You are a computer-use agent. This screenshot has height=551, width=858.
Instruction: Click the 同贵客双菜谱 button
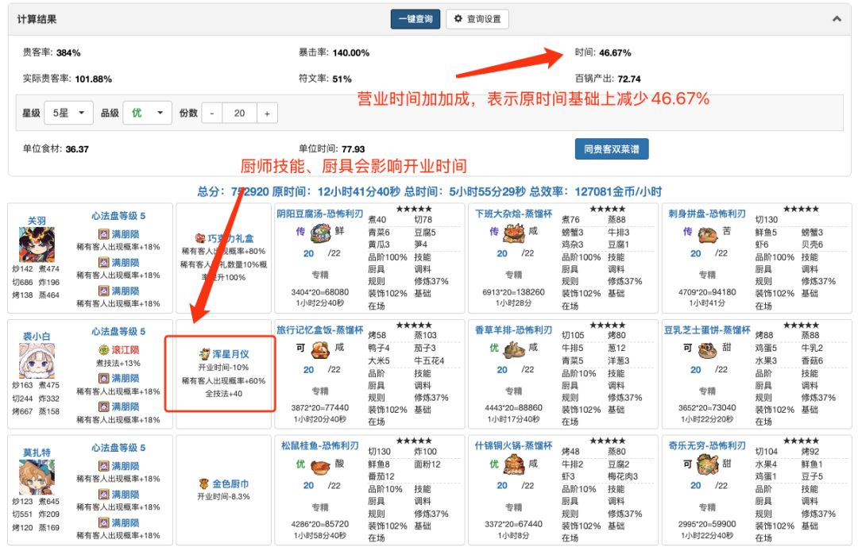tap(612, 149)
